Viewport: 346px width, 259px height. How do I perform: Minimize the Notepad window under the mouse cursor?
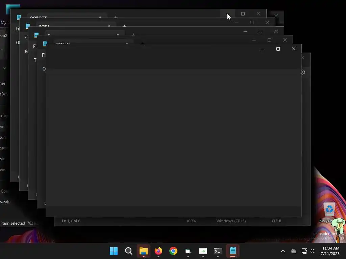click(x=228, y=14)
